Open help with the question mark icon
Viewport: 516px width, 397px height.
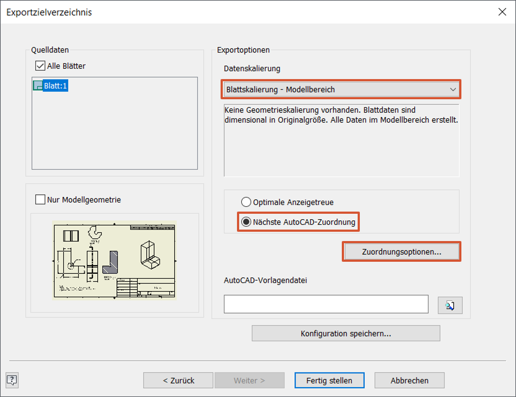point(13,380)
